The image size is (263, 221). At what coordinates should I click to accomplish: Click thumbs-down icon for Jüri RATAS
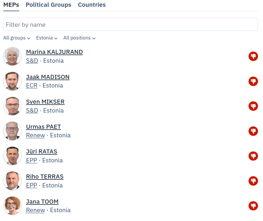tap(253, 156)
